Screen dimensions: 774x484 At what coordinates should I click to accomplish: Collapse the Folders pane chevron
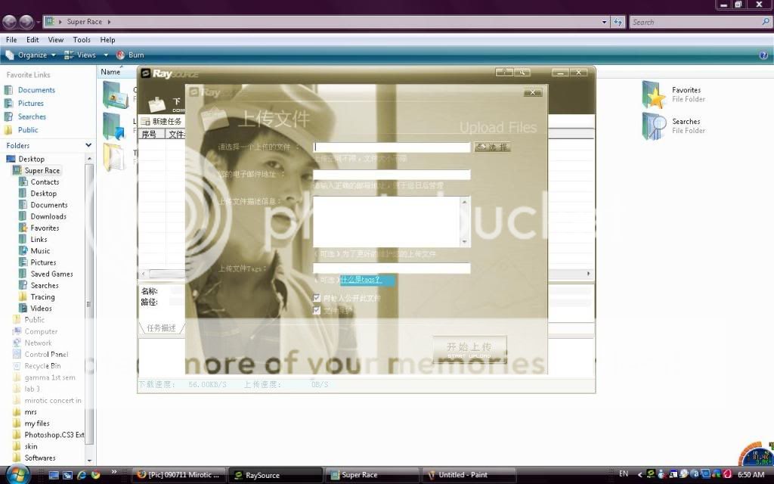[x=88, y=145]
